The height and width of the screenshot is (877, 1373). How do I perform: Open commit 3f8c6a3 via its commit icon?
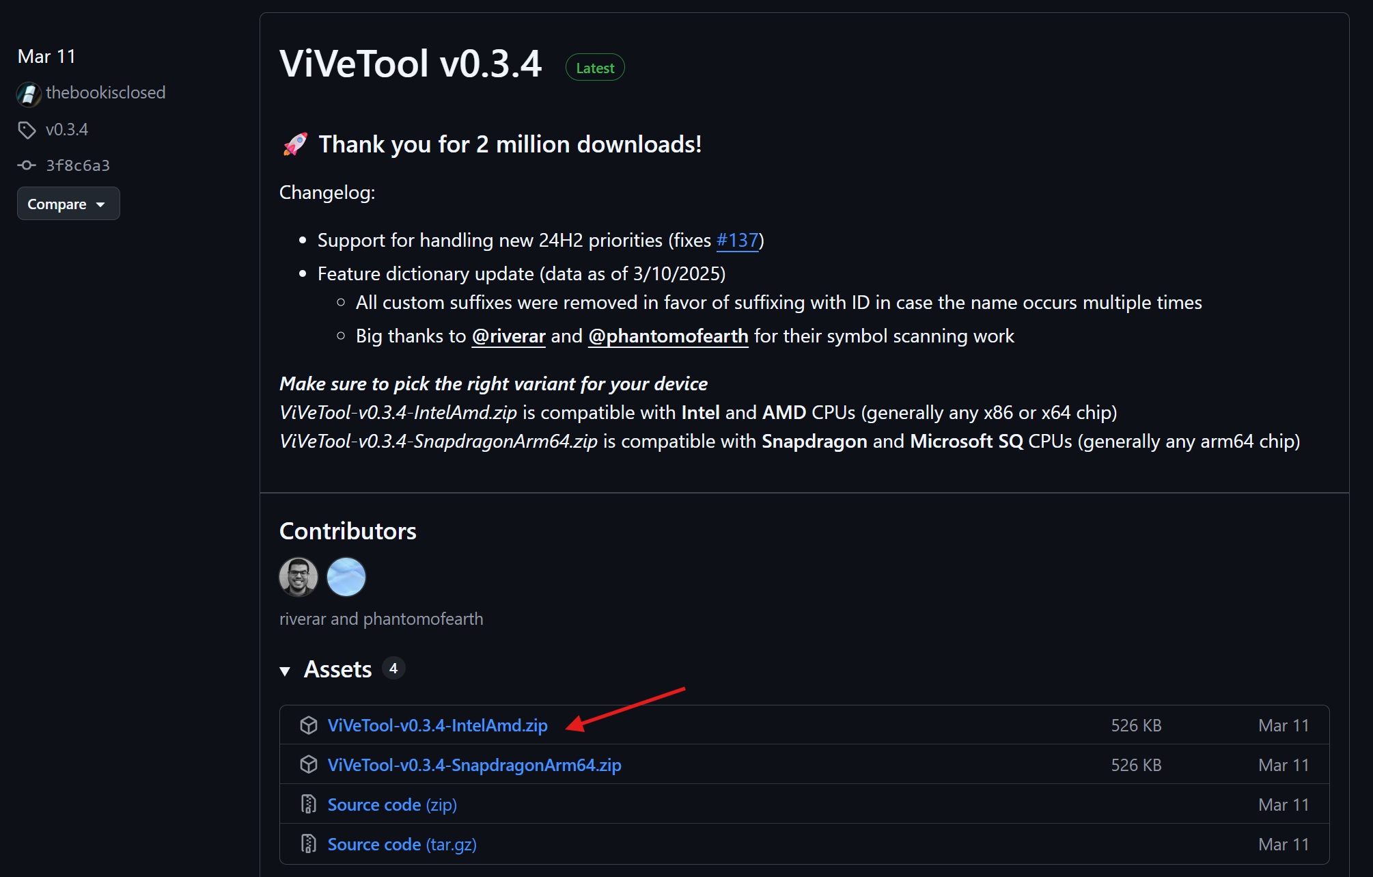pyautogui.click(x=27, y=165)
